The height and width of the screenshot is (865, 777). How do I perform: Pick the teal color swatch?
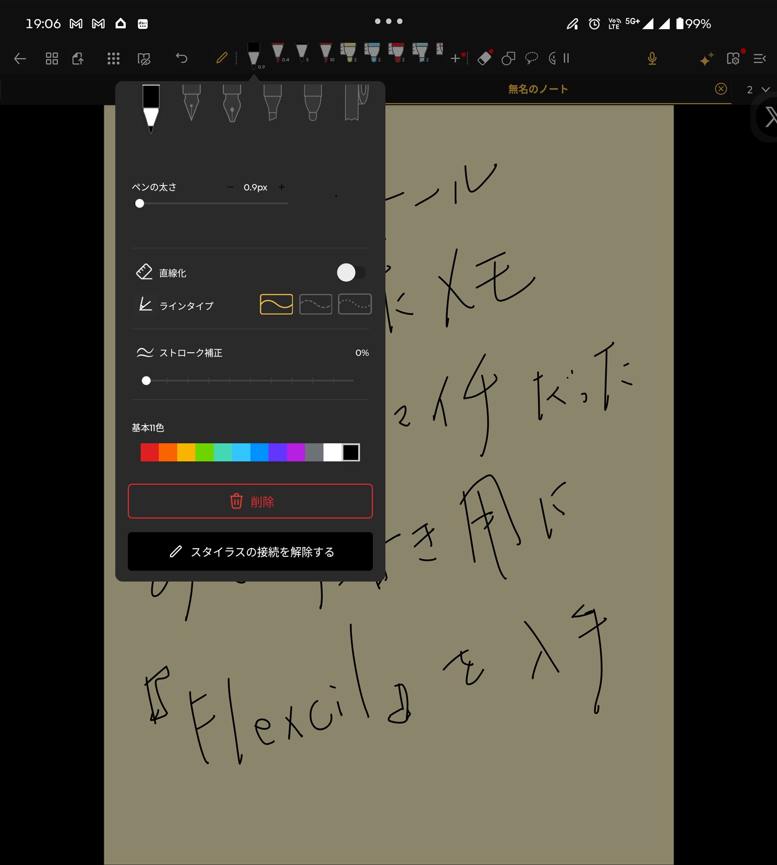tap(223, 452)
